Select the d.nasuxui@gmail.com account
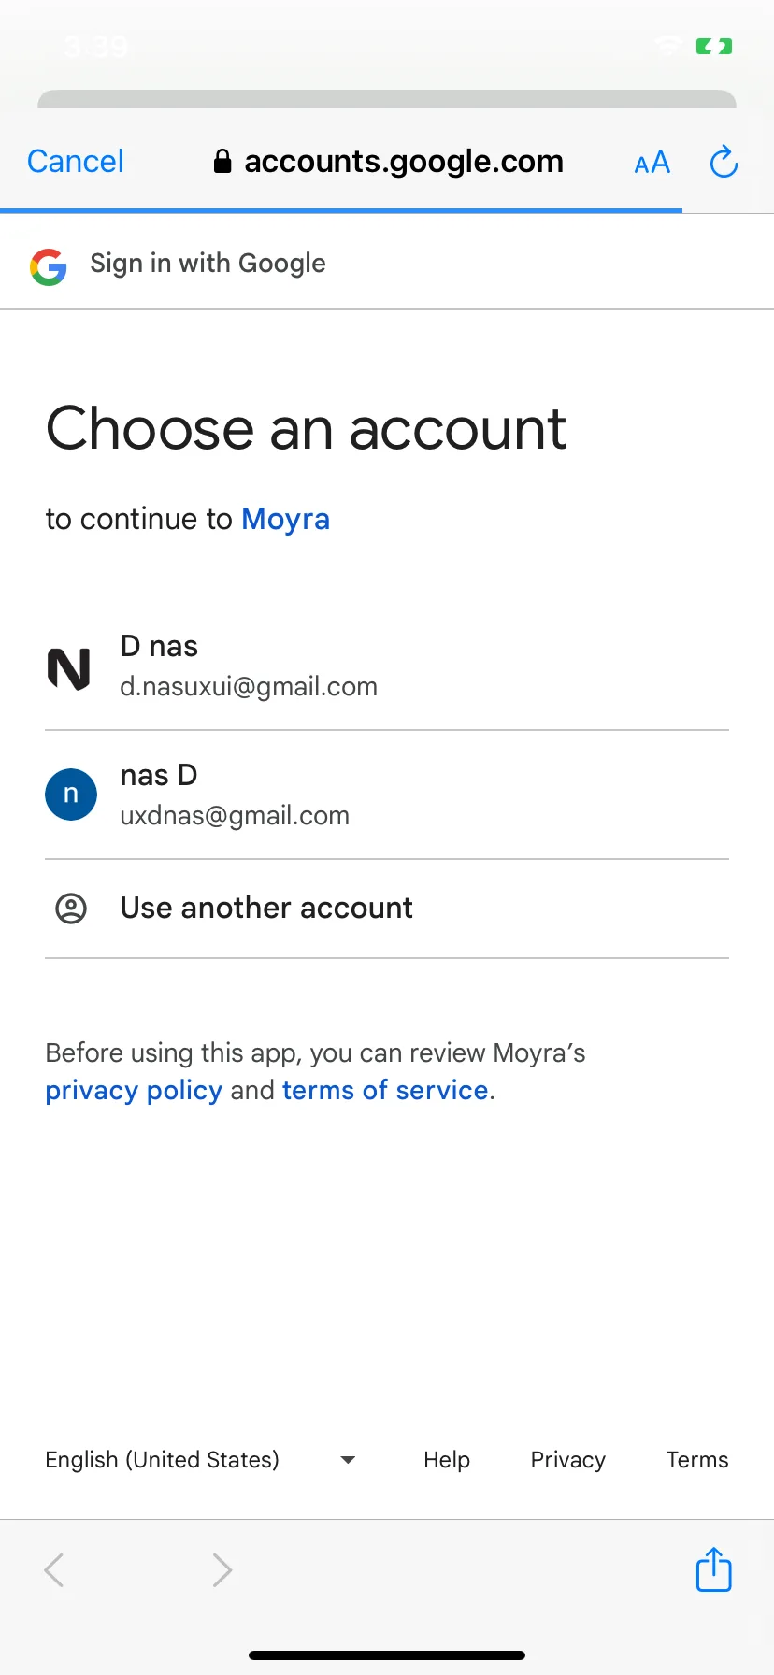Screen dimensions: 774x1675 (x=387, y=666)
